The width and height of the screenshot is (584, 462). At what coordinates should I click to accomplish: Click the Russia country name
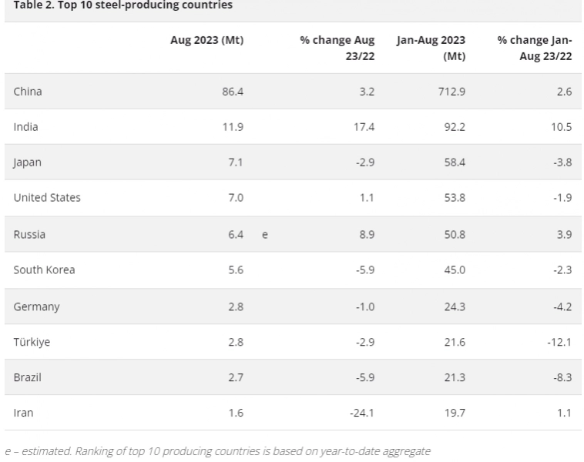pos(29,234)
